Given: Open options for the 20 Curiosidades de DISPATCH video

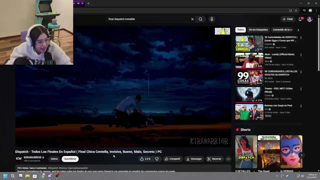Looking at the screenshot, I should [301, 38].
